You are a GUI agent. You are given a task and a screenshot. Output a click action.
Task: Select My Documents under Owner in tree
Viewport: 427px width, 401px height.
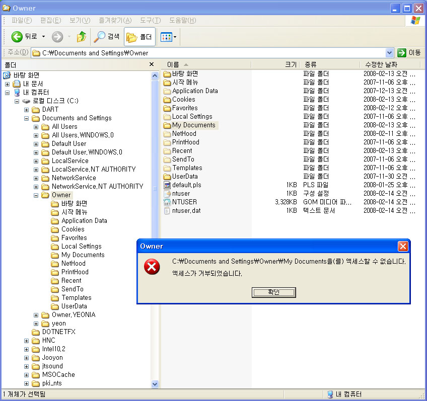78,255
